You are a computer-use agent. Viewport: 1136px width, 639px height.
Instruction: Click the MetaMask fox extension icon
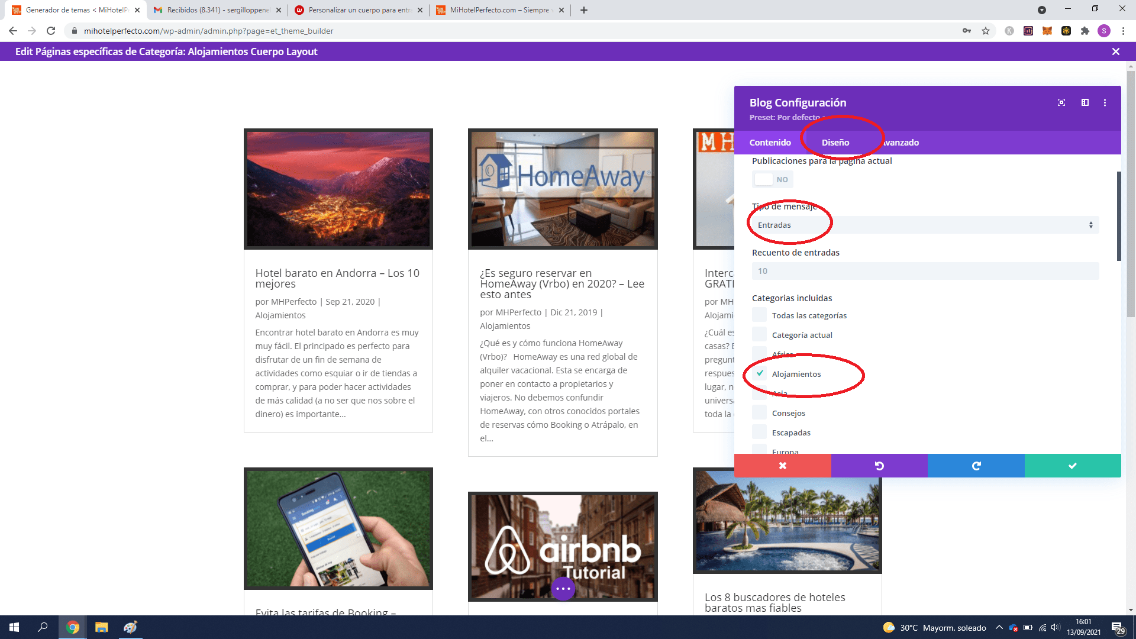(x=1047, y=31)
